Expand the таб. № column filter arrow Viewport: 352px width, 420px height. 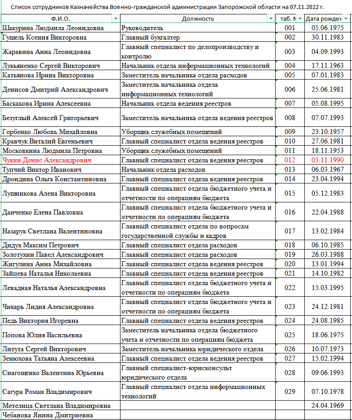[299, 18]
